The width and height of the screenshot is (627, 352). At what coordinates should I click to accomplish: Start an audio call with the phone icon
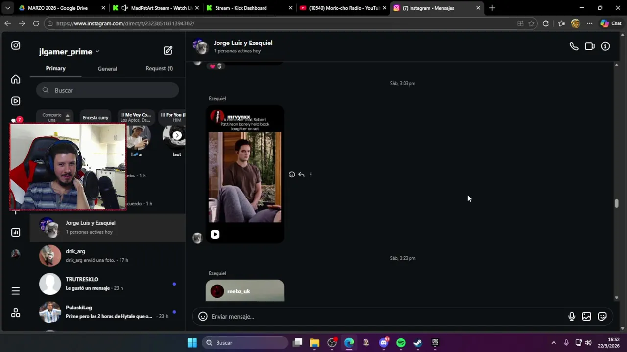pyautogui.click(x=574, y=46)
